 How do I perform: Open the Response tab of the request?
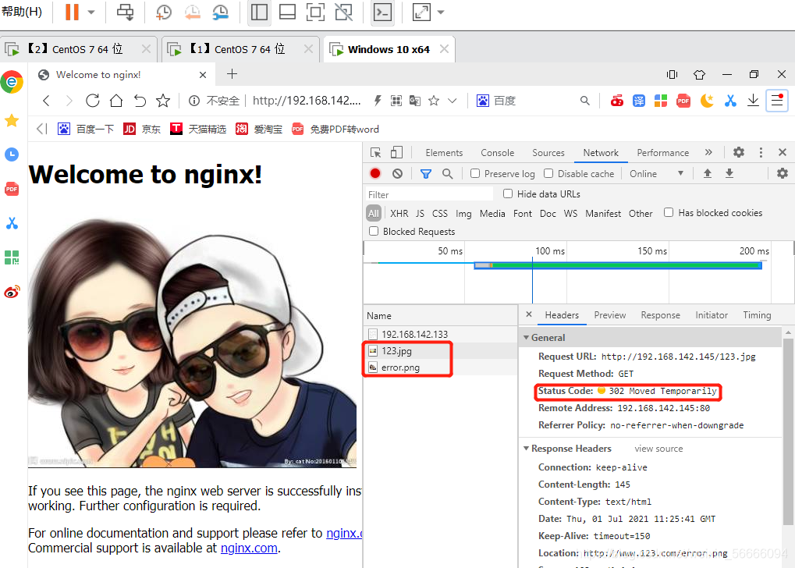click(660, 315)
